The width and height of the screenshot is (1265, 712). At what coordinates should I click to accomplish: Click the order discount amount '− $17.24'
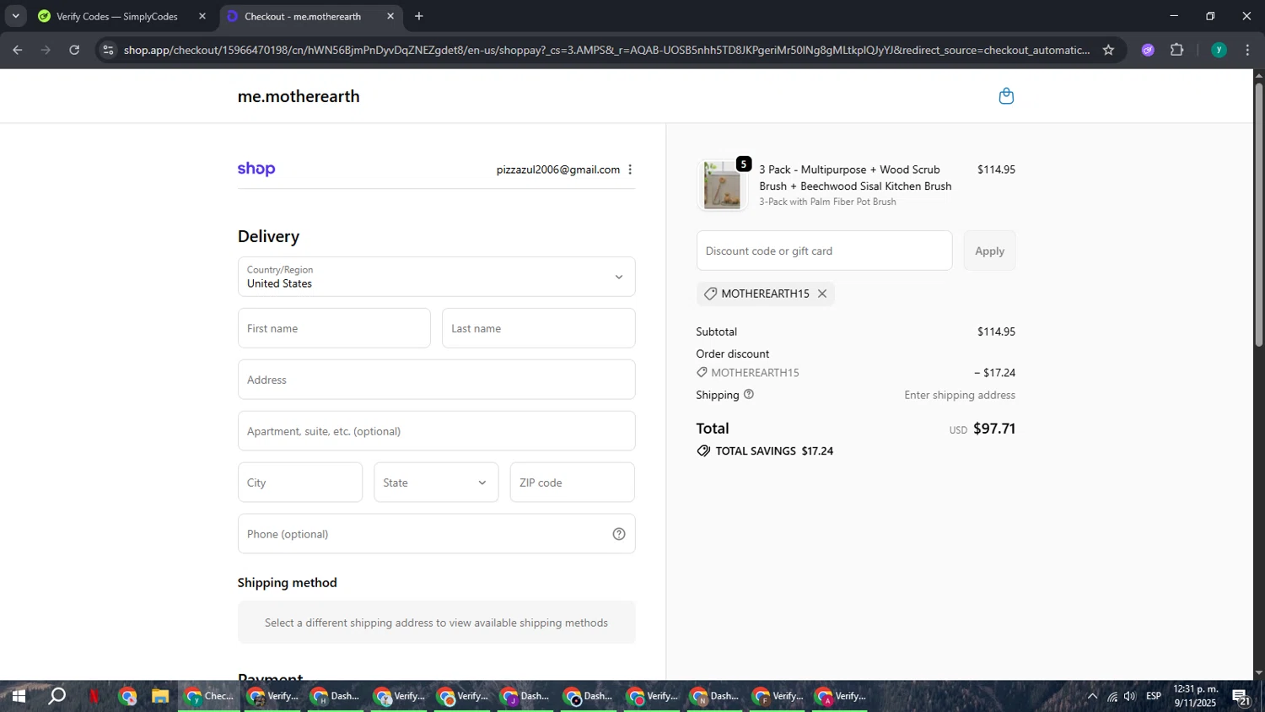pos(994,373)
